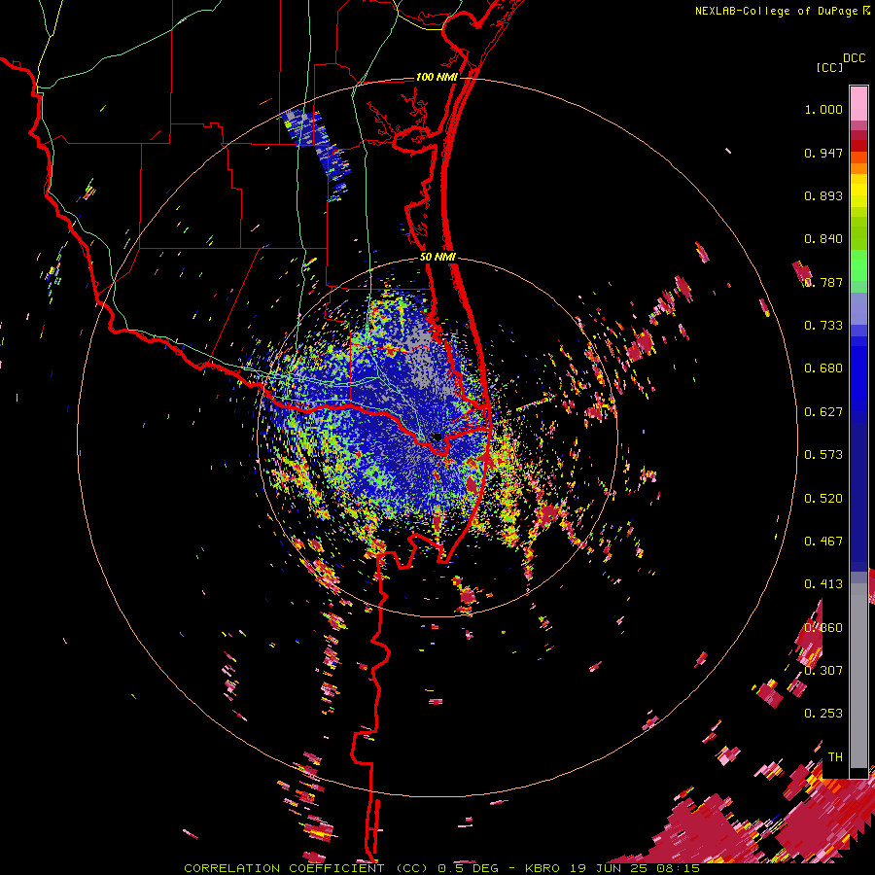Viewport: 875px width, 875px height.
Task: Select the 0.360 color scale value
Action: point(823,628)
